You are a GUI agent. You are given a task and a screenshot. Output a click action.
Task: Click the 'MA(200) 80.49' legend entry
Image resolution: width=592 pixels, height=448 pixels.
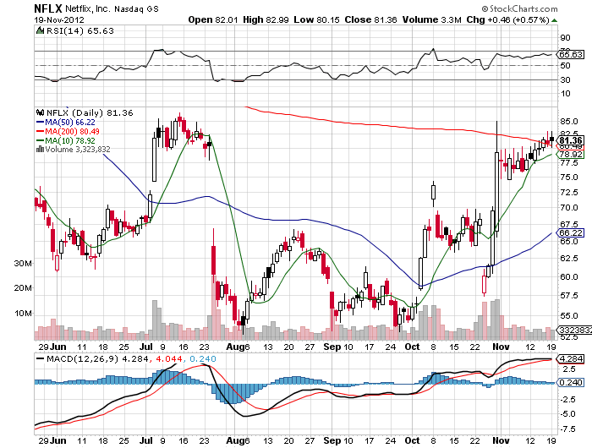(x=73, y=131)
